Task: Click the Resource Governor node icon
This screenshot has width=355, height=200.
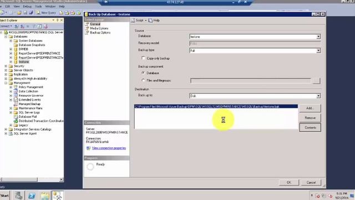Action: point(16,96)
